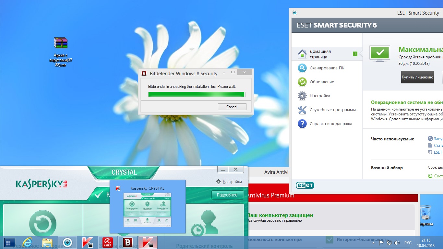443x249 pixels.
Task: Click the ESET logo at window bottom
Action: [305, 185]
